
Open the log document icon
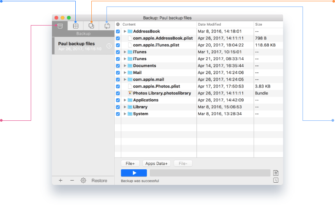(276, 173)
